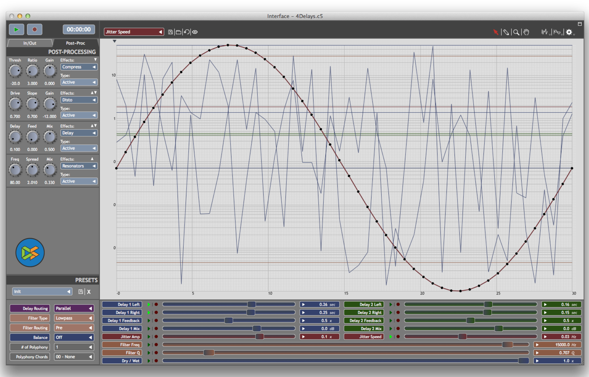The height and width of the screenshot is (377, 589).
Task: Click the reset graph undo arrow icon
Action: (x=187, y=32)
